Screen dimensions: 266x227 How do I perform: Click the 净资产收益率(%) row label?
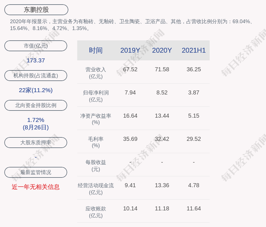point(96,119)
